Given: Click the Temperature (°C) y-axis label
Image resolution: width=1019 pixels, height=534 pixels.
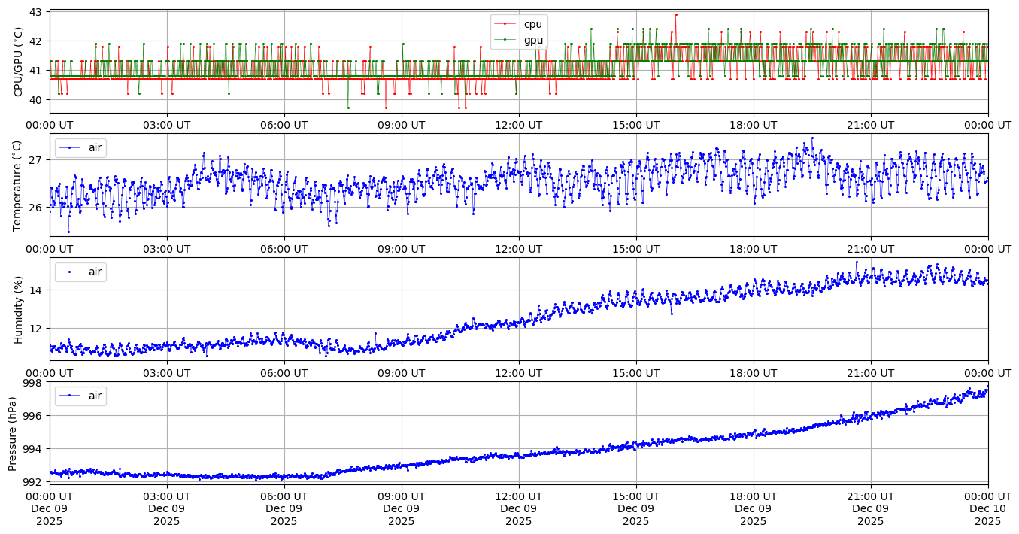Looking at the screenshot, I should [x=19, y=186].
